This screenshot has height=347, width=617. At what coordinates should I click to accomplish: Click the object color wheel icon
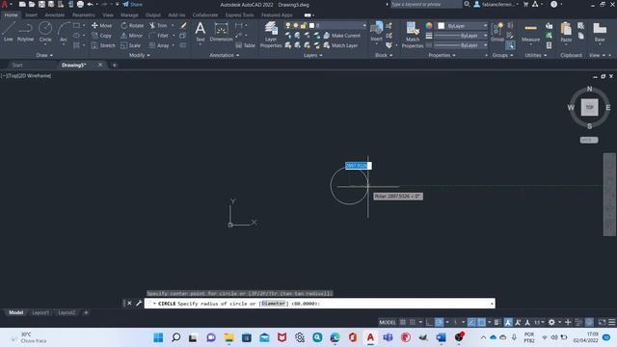tap(429, 26)
